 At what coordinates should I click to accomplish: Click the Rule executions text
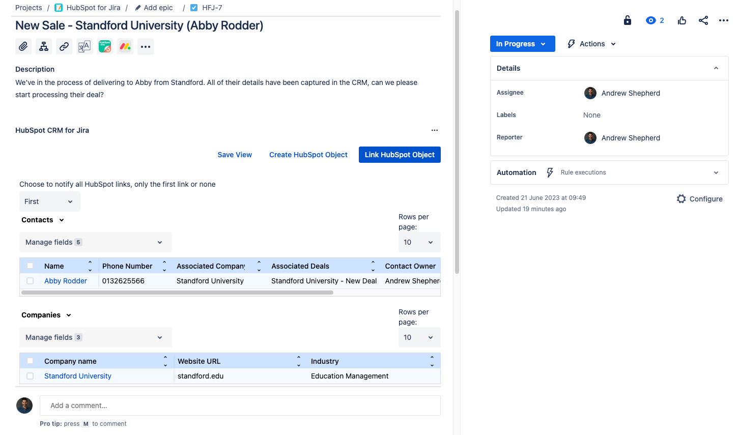(x=583, y=172)
